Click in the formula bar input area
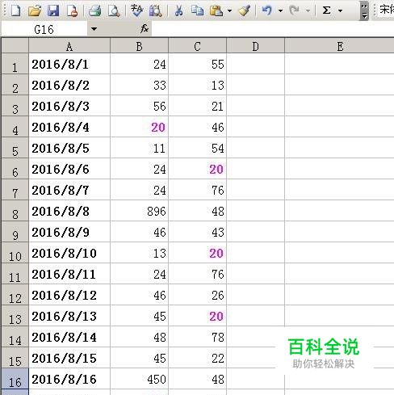This screenshot has width=394, height=395. tap(272, 29)
